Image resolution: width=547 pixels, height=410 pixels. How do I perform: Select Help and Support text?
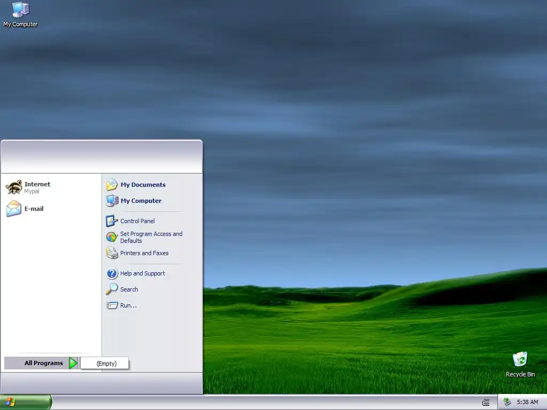[x=142, y=273]
